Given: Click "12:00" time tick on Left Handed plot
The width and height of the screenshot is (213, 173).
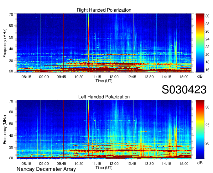Looking at the screenshot, I should tap(114, 164).
